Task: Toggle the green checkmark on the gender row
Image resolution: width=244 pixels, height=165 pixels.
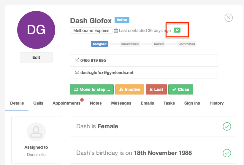Action: (227, 126)
